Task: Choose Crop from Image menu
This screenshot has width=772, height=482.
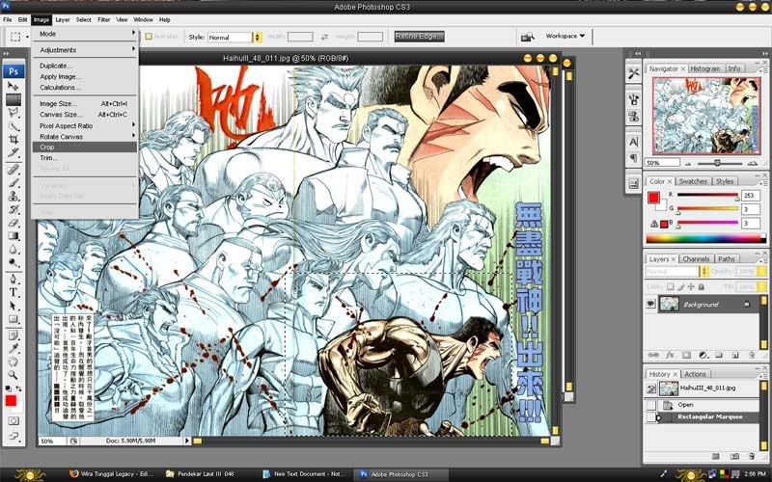Action: point(85,147)
